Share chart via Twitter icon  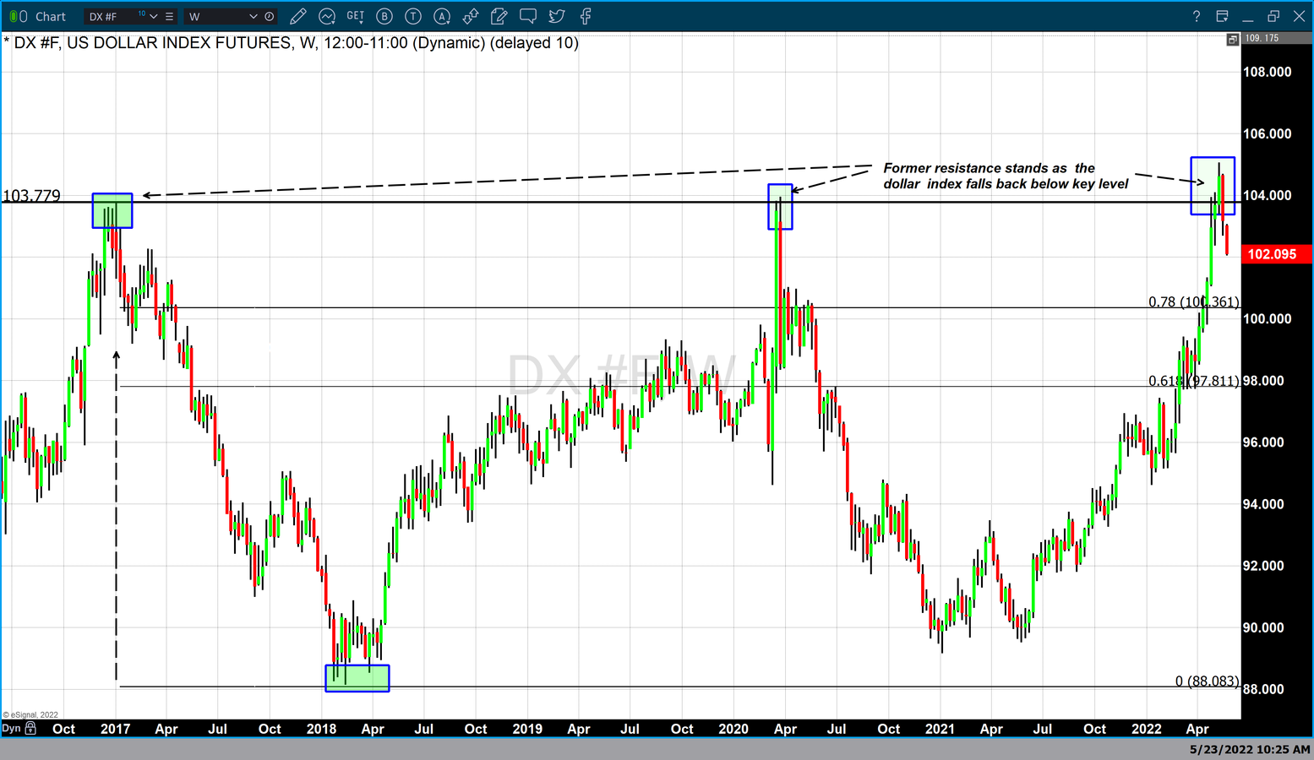click(x=557, y=16)
